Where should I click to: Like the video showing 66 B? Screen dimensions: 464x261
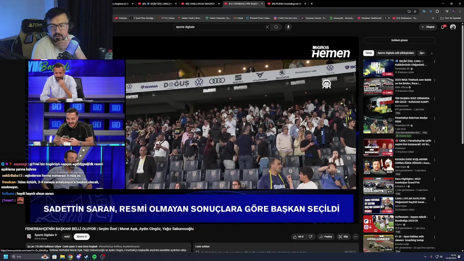click(299, 237)
